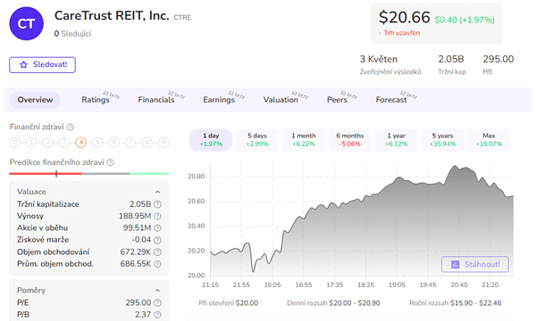Select the 1 day chart range
536x321 pixels.
coord(211,140)
